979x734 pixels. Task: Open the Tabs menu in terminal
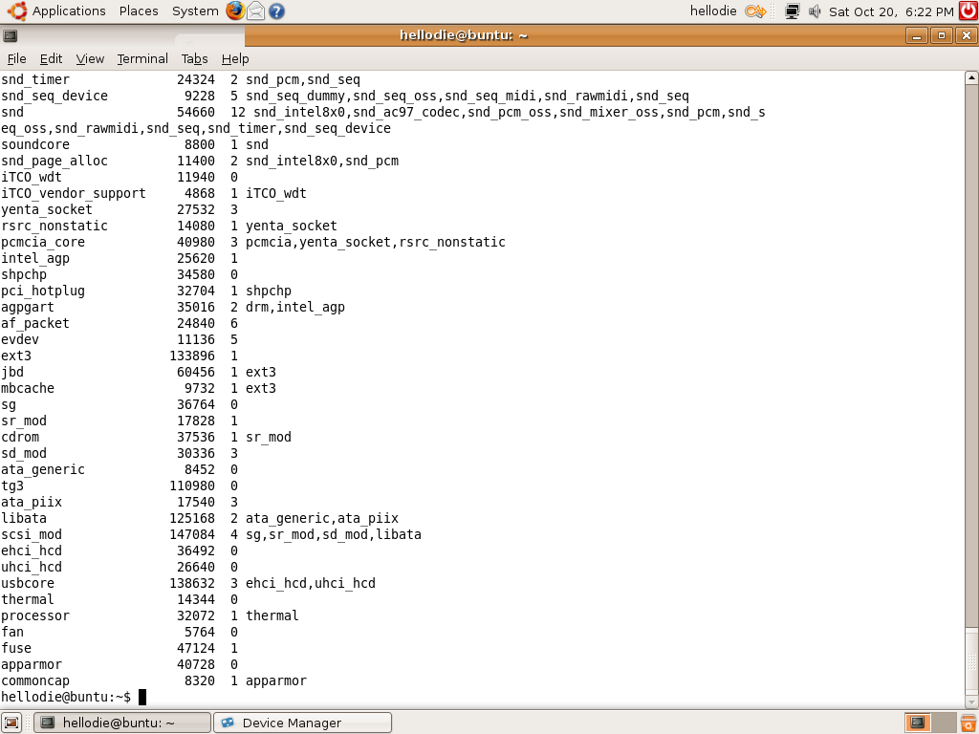tap(194, 58)
